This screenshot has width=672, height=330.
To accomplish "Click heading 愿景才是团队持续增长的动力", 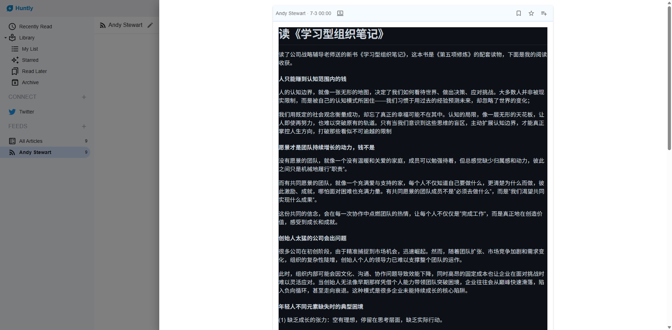I will [x=327, y=147].
